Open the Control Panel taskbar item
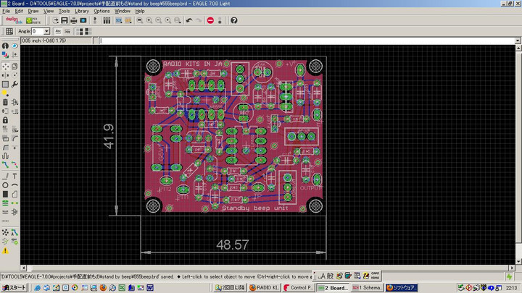Viewport: 522px width, 293px height. click(297, 287)
